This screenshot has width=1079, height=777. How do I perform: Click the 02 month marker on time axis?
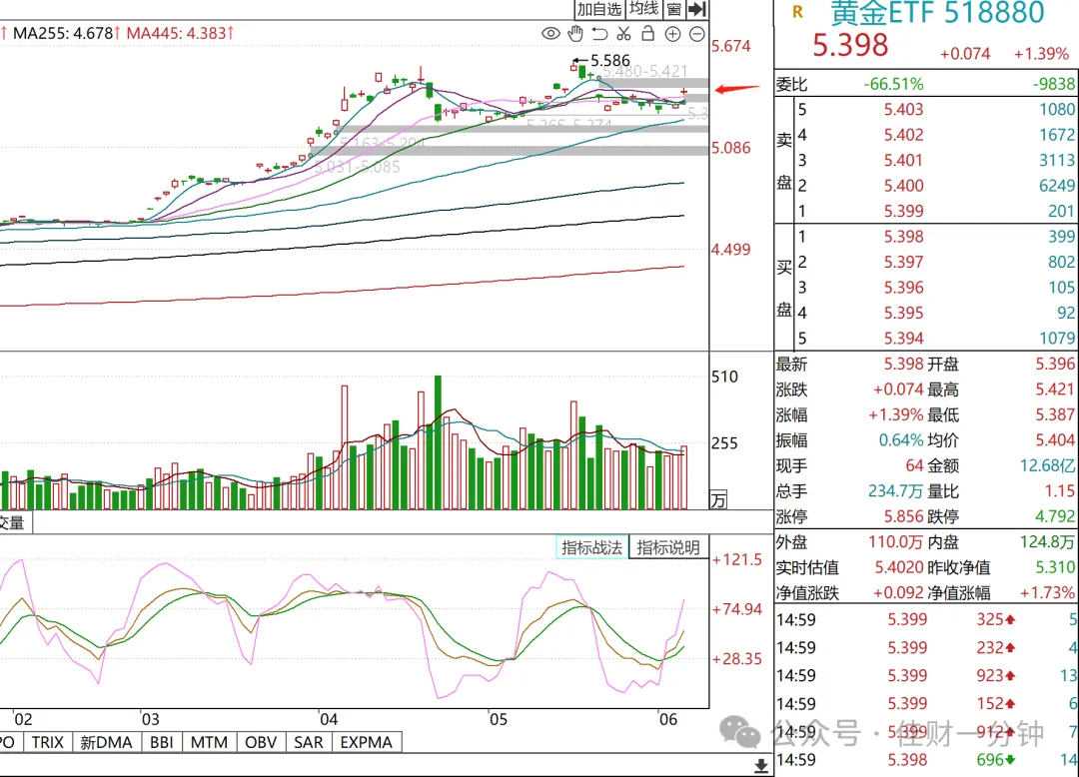23,719
